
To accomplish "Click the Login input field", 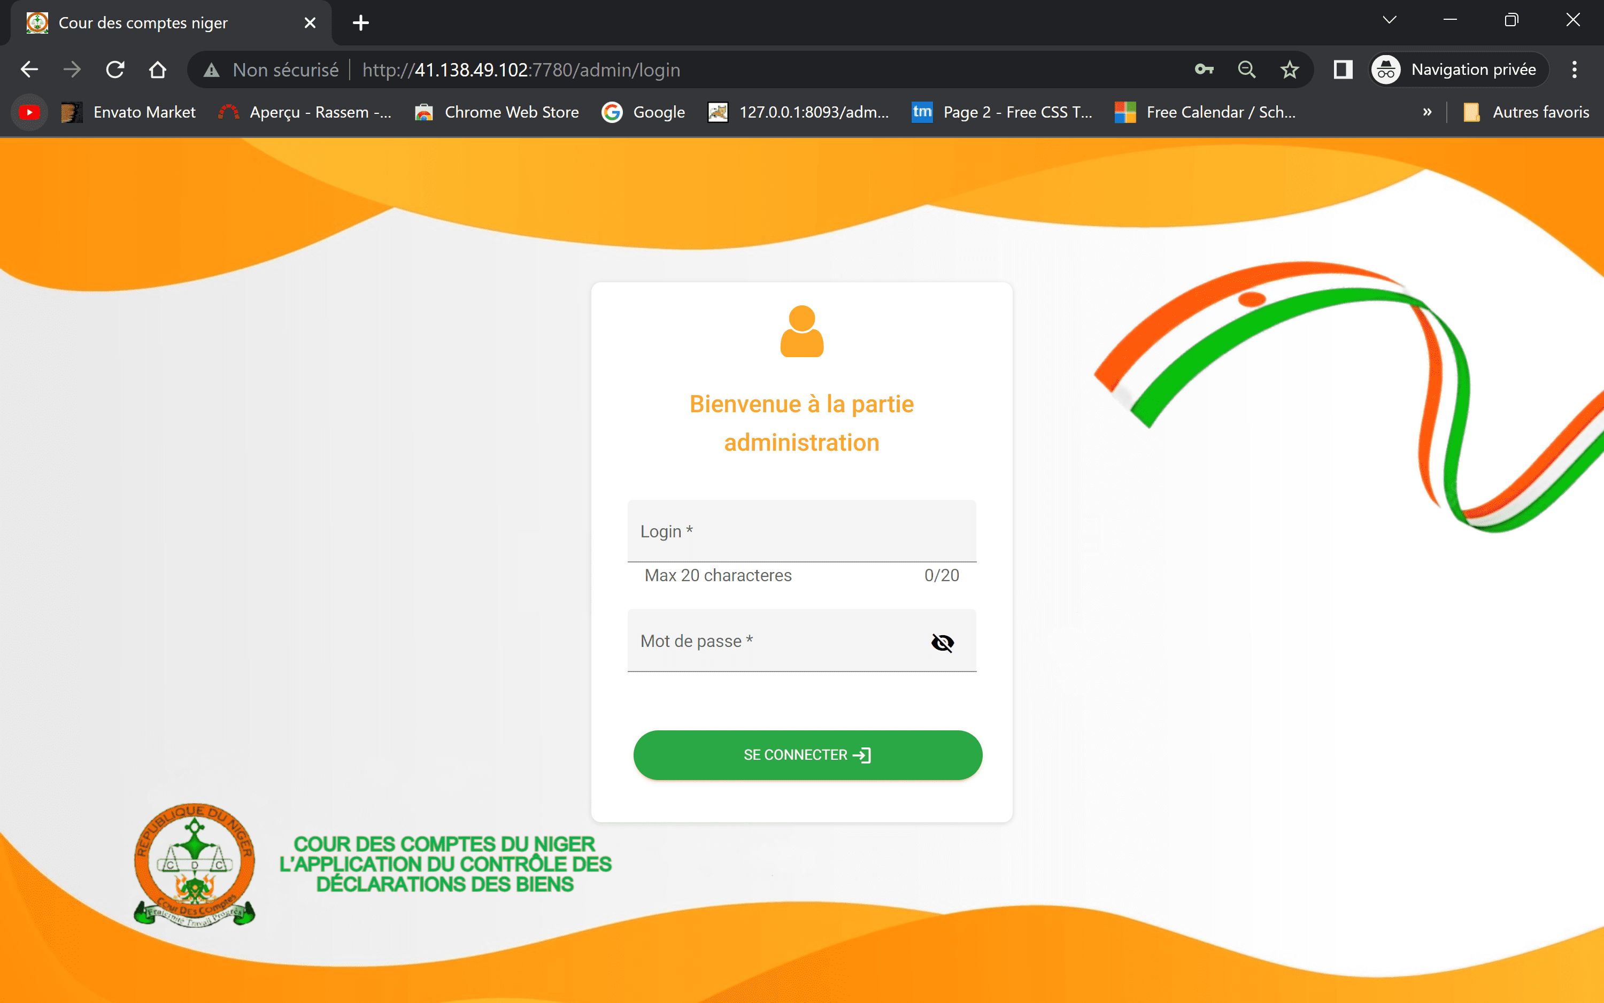I will pyautogui.click(x=801, y=531).
